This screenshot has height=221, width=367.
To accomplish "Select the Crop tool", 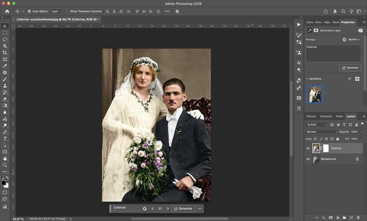I will point(5,53).
